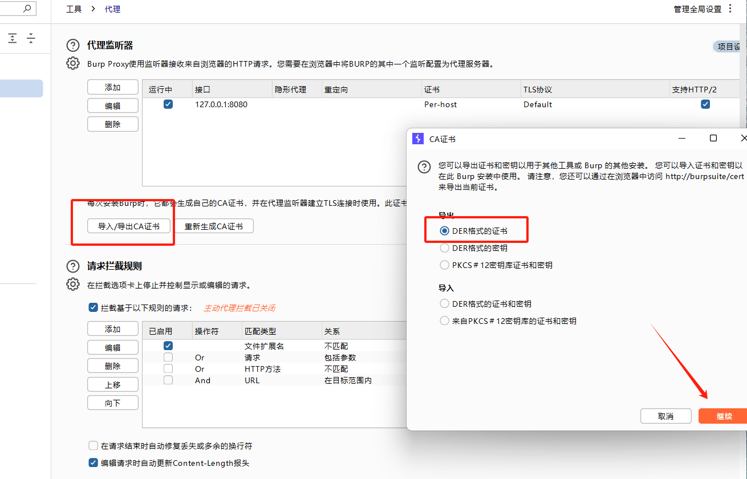Click the 操作符 column header

tap(216, 331)
